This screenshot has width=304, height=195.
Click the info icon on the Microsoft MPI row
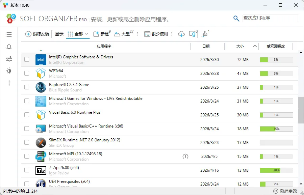(185, 156)
